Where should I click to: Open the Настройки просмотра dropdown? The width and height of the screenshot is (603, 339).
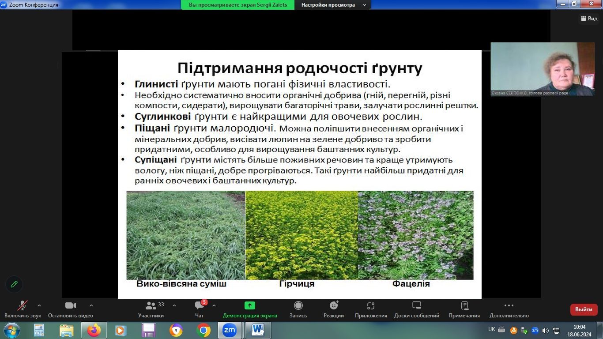click(x=334, y=5)
